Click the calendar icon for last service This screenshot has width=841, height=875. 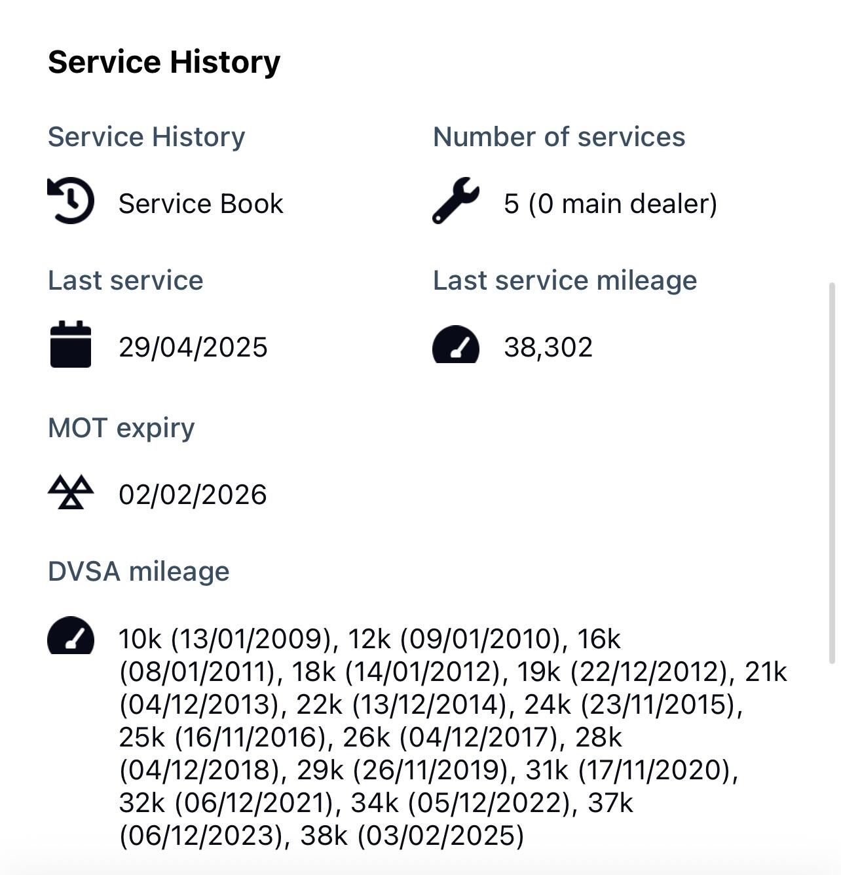pos(71,344)
